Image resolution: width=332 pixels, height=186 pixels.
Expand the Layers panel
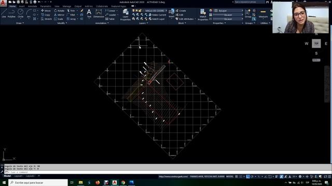143,23
